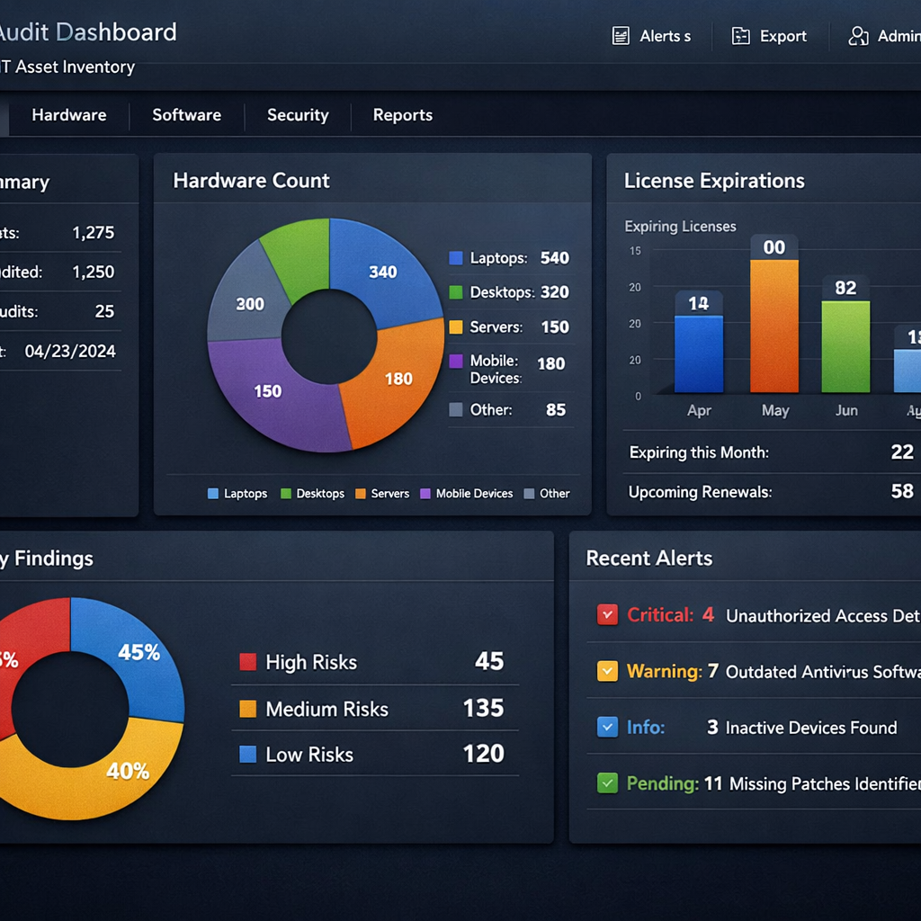Image resolution: width=921 pixels, height=921 pixels.
Task: Click the Medium Risks orange swatch
Action: 248,709
